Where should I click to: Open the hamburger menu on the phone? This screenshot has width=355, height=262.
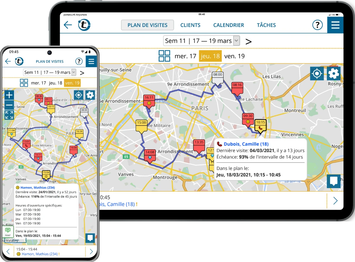tap(91, 61)
